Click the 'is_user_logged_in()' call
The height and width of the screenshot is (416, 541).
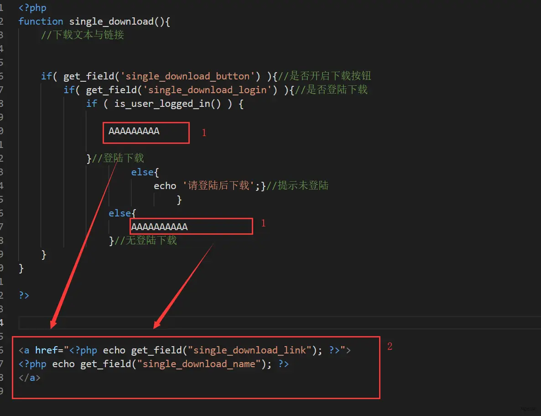(x=167, y=104)
